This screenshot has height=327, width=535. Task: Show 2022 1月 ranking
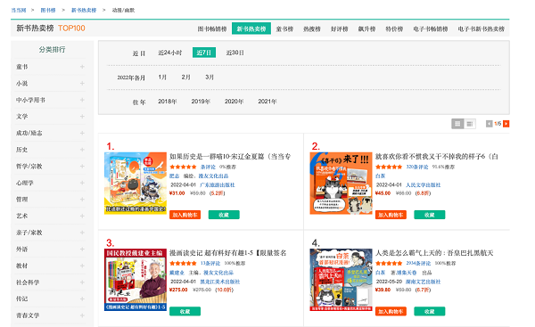pos(162,77)
